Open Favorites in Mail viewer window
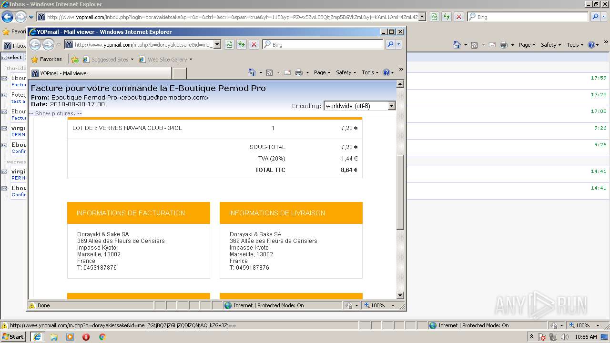 (x=46, y=59)
